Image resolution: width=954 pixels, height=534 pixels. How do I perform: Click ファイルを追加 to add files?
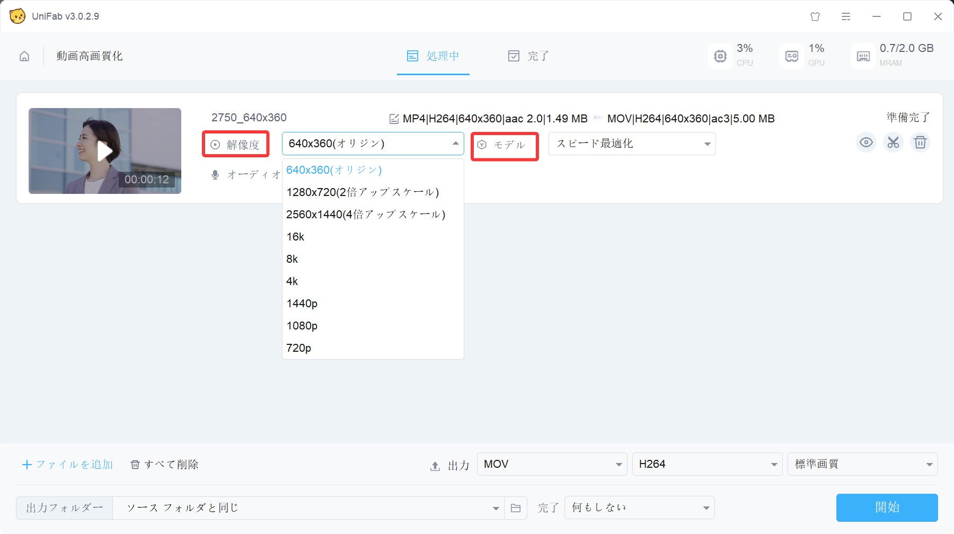(67, 464)
